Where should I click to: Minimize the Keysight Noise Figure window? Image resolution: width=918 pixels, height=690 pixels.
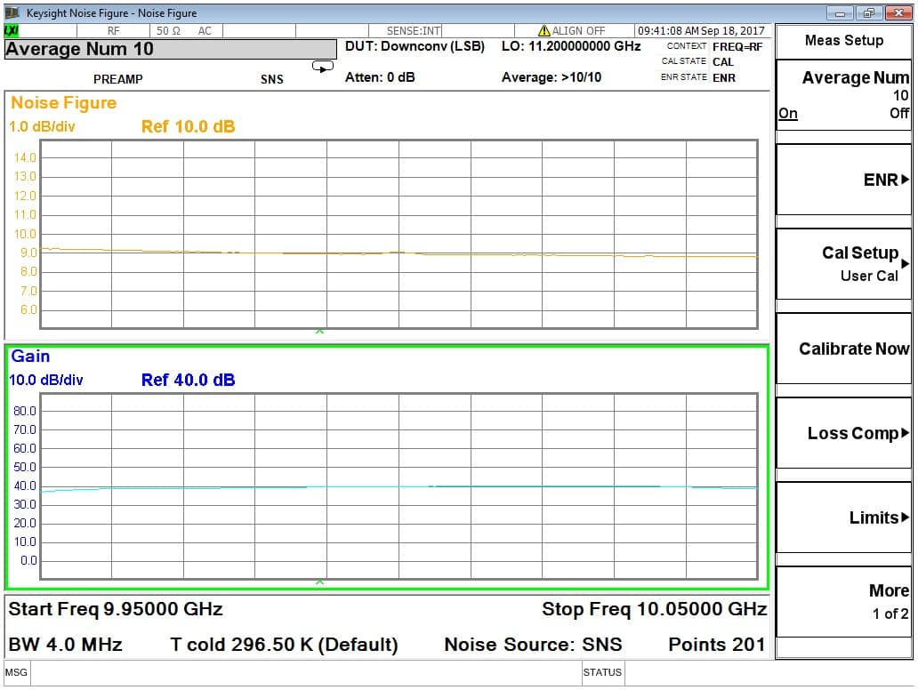(x=840, y=12)
